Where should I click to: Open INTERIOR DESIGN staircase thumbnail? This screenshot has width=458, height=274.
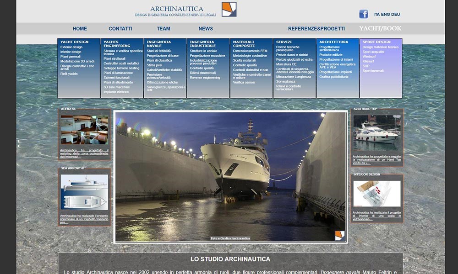pyautogui.click(x=377, y=194)
